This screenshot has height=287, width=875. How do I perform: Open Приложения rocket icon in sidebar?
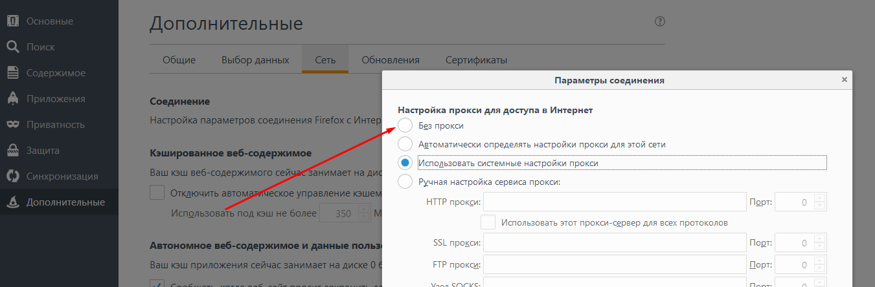click(x=12, y=99)
